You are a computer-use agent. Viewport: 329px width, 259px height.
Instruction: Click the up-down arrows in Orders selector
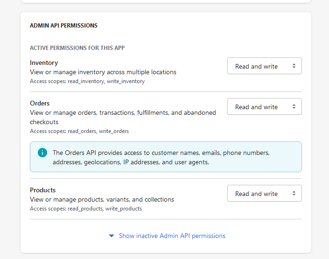[294, 106]
